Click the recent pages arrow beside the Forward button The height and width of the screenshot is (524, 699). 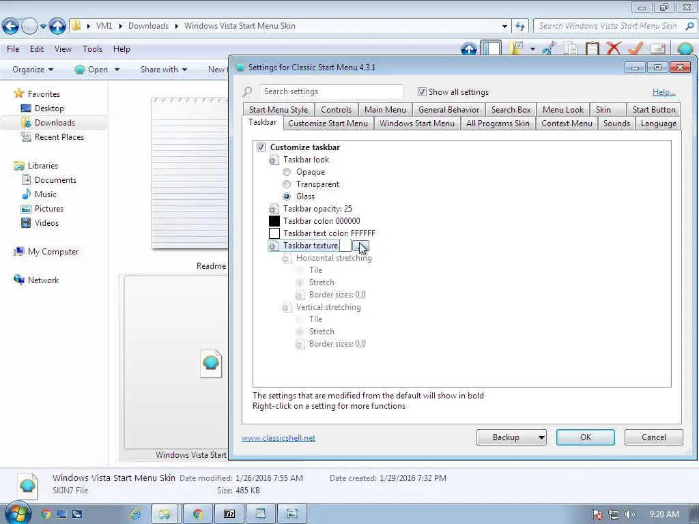[x=43, y=27]
